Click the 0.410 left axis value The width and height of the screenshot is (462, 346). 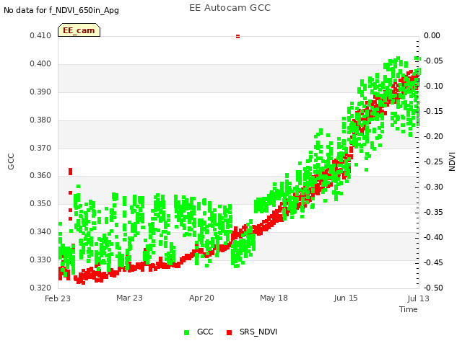(x=40, y=35)
